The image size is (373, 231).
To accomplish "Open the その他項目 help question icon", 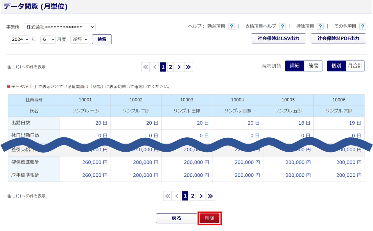I will coord(362,26).
